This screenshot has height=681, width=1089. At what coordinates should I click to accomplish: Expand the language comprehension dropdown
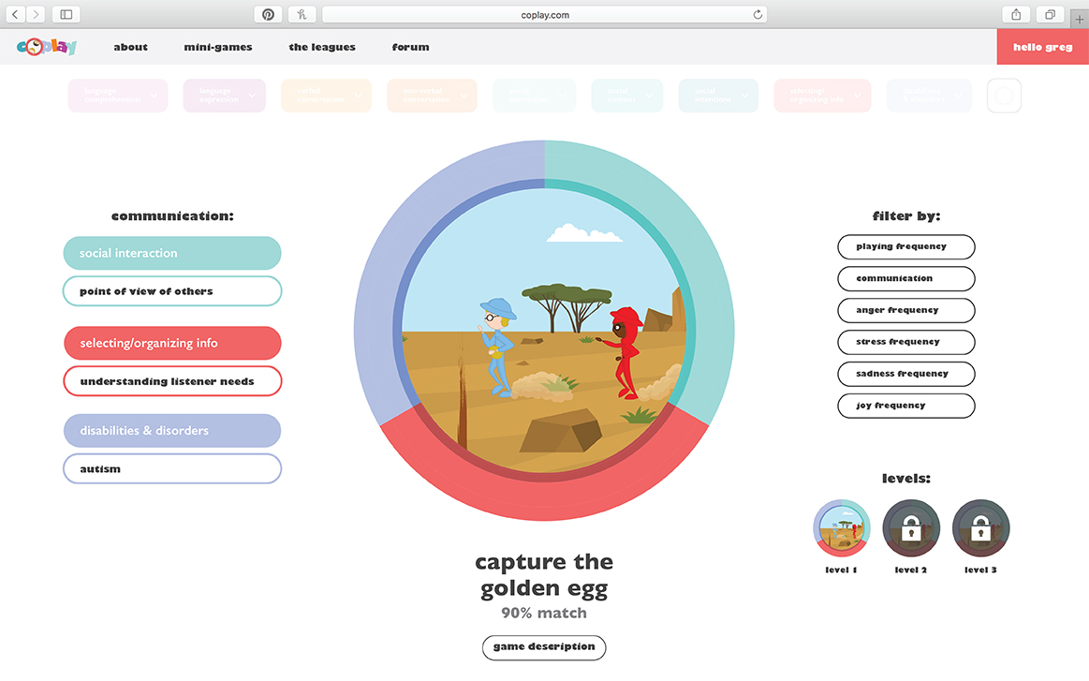click(x=118, y=96)
